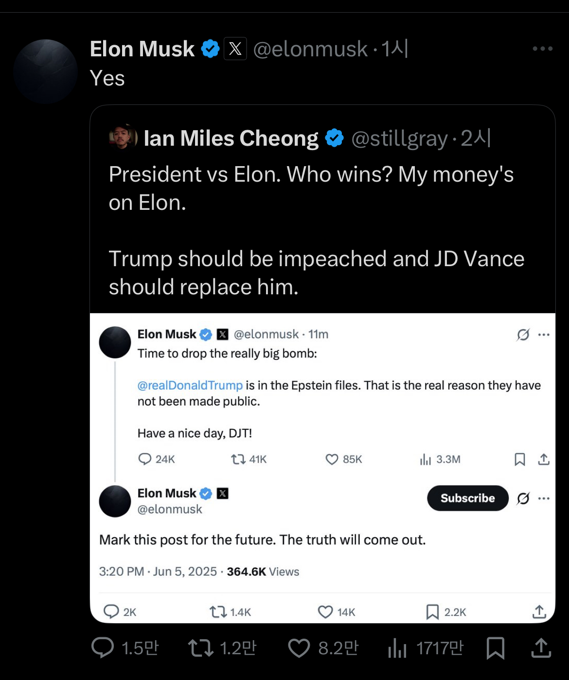Click the Subscribe button in the screenshot
This screenshot has width=569, height=680.
coord(467,498)
